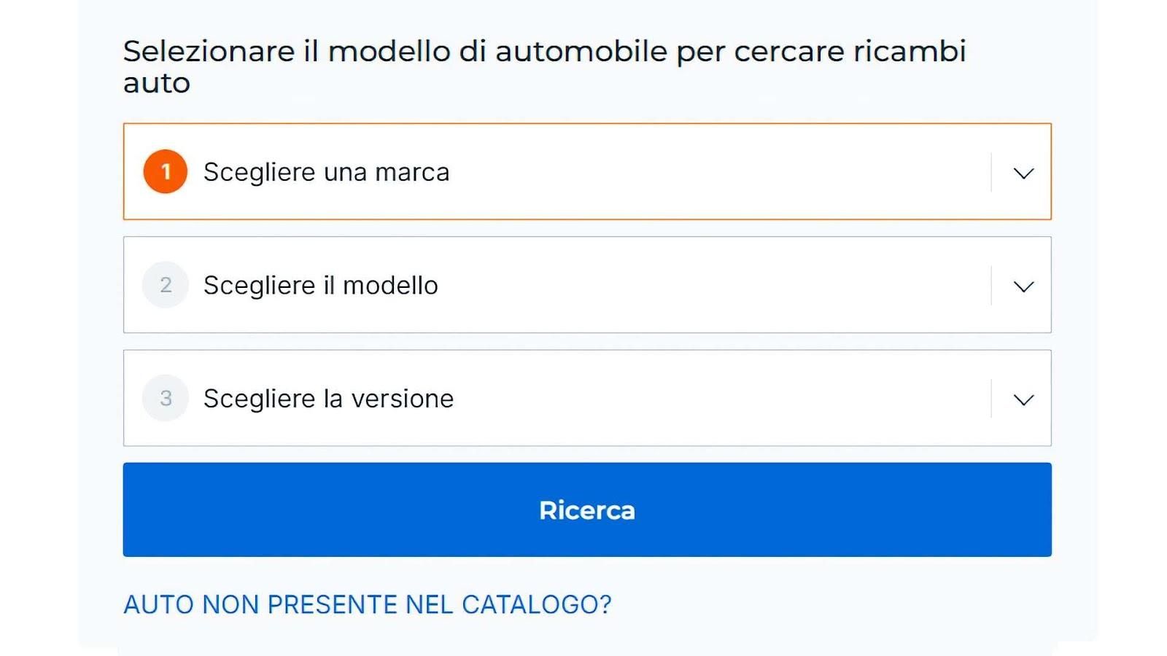Screen dimensions: 1167x656
Task: Click the chevron on the marca selector
Action: 1024,173
